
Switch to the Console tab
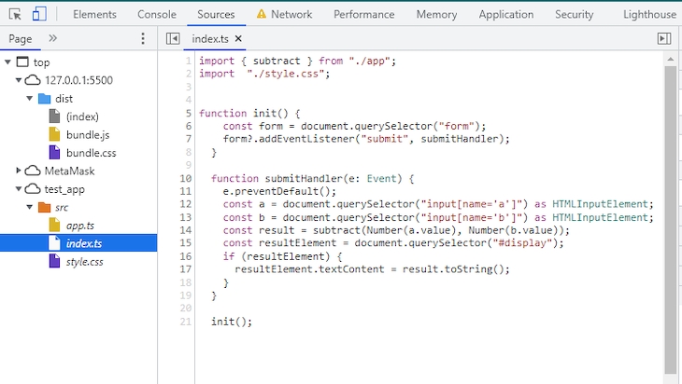click(156, 15)
